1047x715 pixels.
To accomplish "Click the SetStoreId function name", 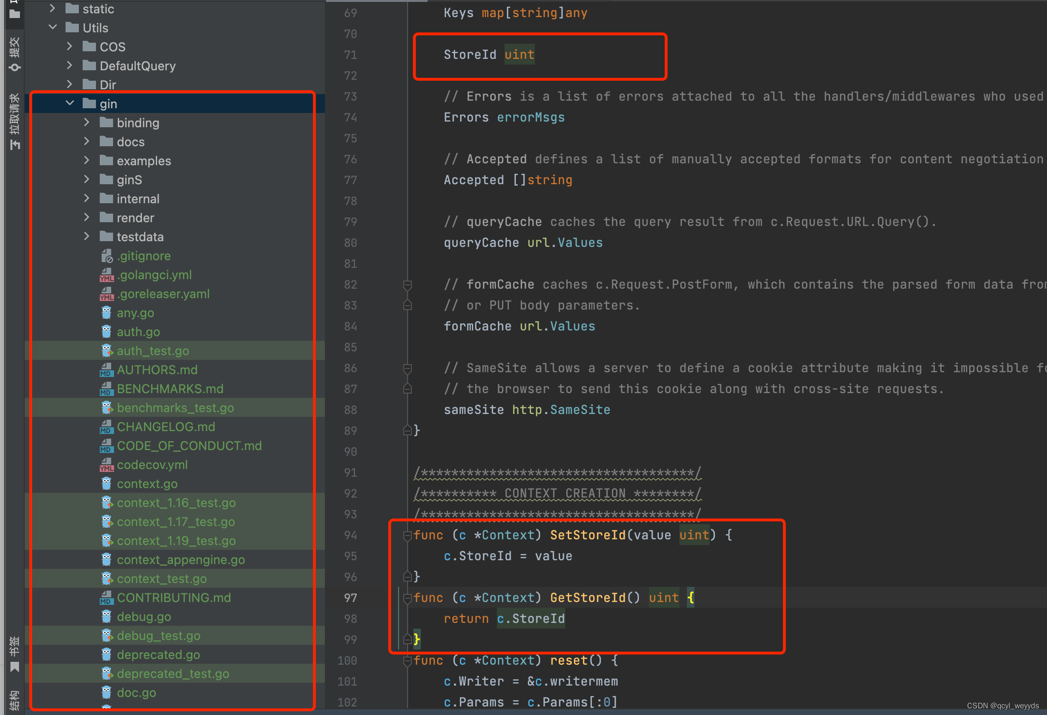I will pos(588,536).
